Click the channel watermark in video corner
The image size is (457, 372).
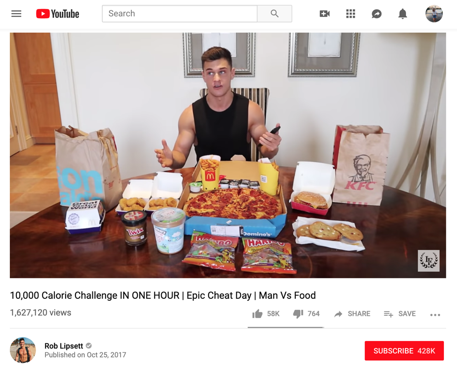click(x=428, y=260)
